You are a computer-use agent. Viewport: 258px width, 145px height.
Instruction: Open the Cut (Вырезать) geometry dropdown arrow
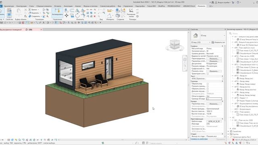pyautogui.click(x=40, y=13)
